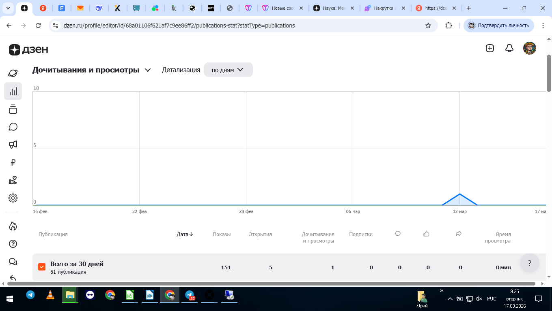Click the notifications bell icon
552x311 pixels.
pyautogui.click(x=509, y=48)
